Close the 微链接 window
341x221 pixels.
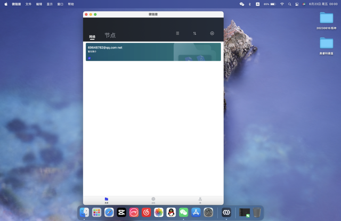pyautogui.click(x=86, y=14)
